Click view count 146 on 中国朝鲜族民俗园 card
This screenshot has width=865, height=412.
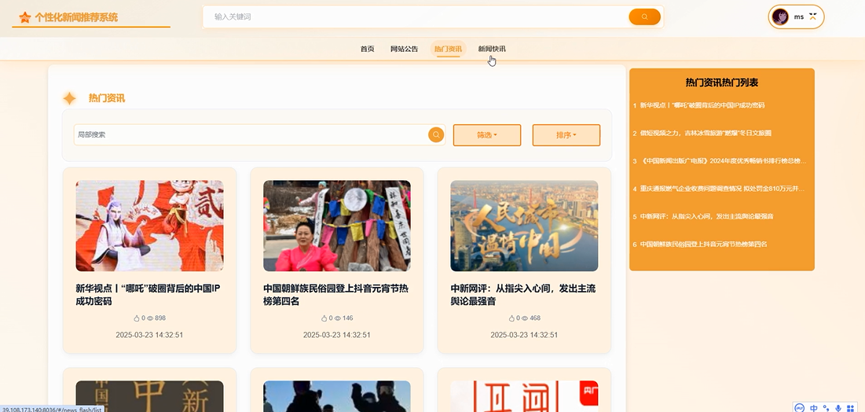347,318
